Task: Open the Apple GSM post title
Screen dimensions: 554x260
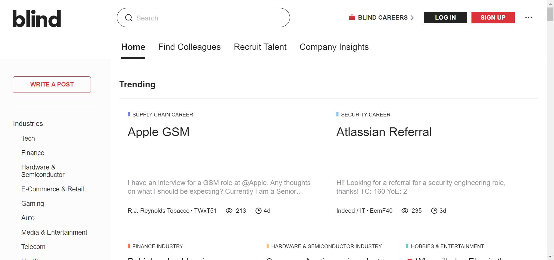Action: [158, 132]
